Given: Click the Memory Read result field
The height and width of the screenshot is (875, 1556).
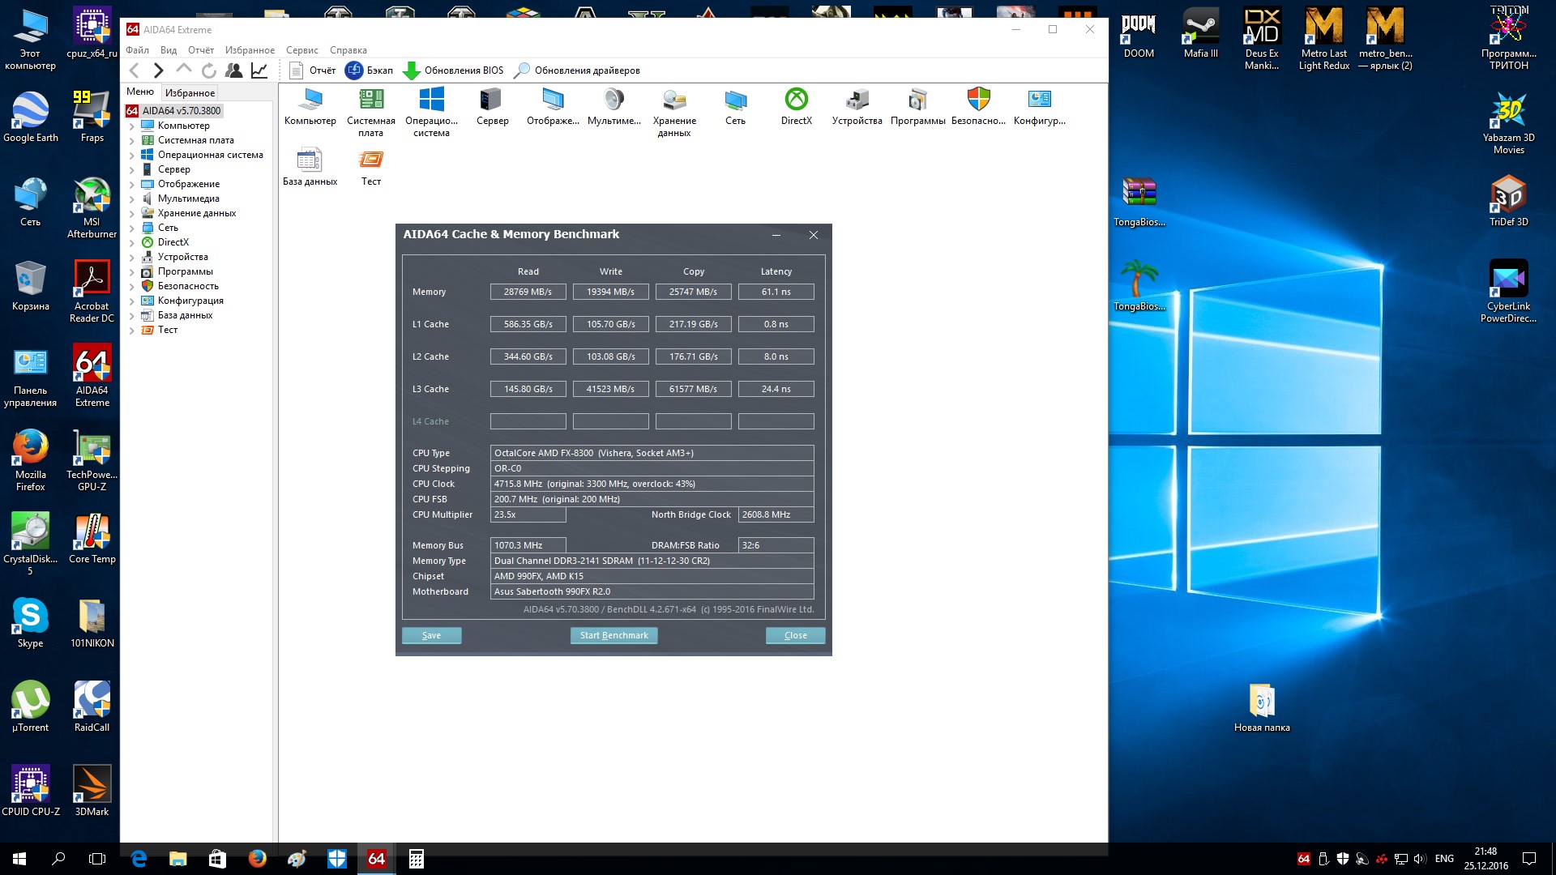Looking at the screenshot, I should click(528, 292).
